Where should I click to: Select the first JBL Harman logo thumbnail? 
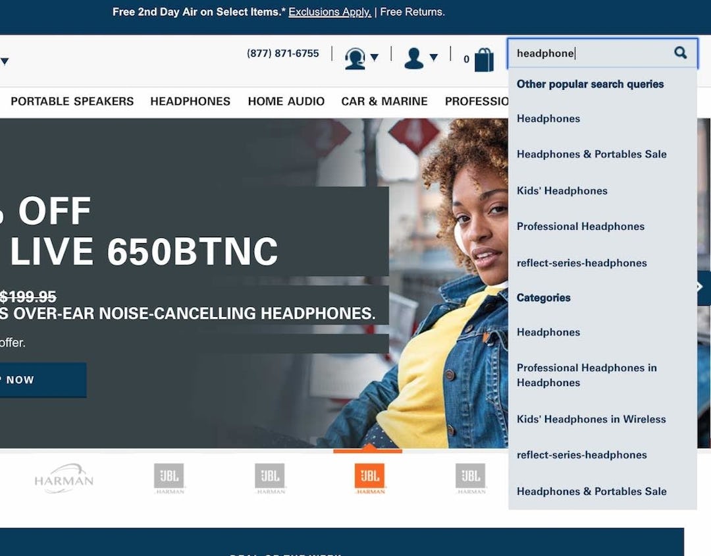pos(169,478)
